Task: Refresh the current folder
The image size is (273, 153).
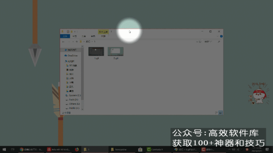Action: (x=200, y=42)
